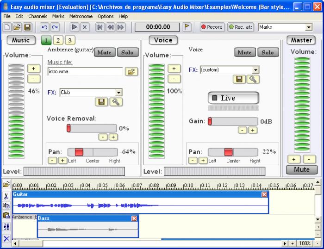Open Music FX settings wrench icon

(x=116, y=102)
